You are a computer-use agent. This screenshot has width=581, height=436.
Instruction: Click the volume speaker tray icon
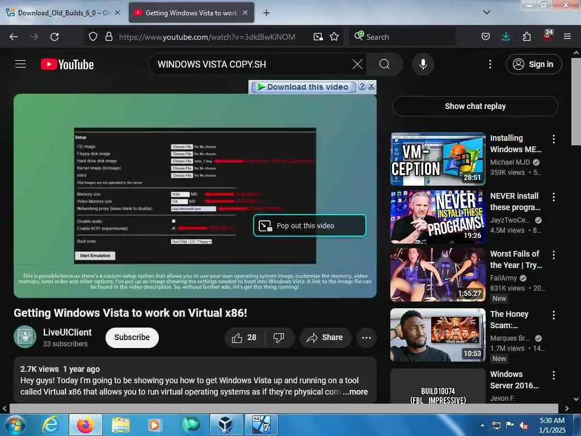point(524,426)
